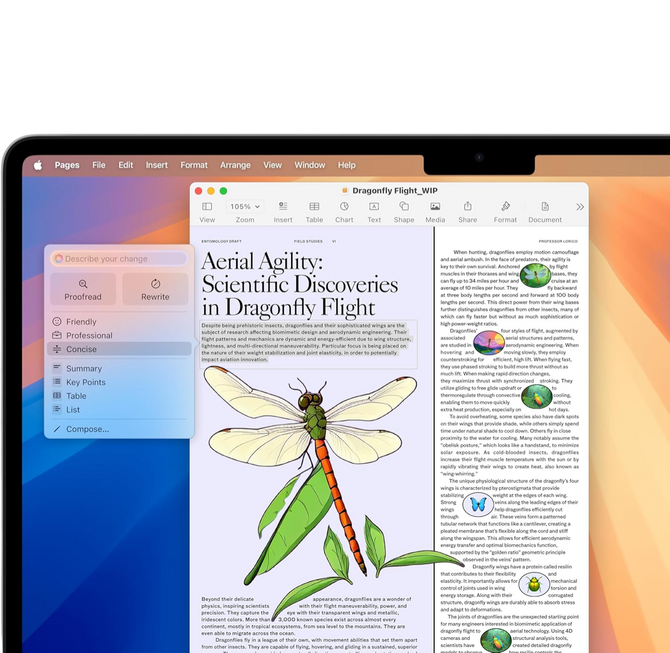
Task: Open the View menu in menu bar
Action: [273, 165]
